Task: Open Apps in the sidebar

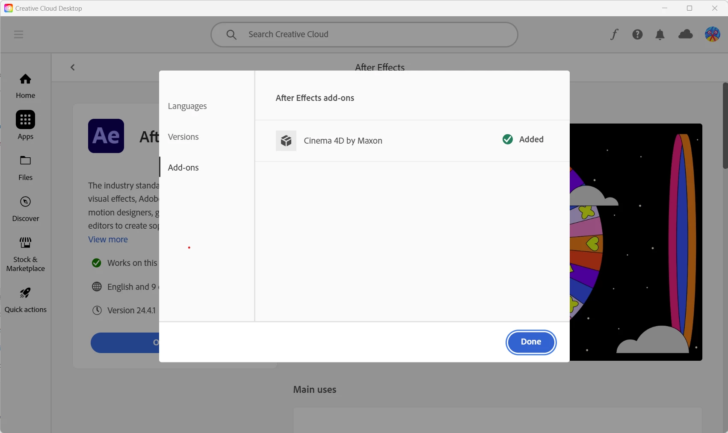Action: (25, 125)
